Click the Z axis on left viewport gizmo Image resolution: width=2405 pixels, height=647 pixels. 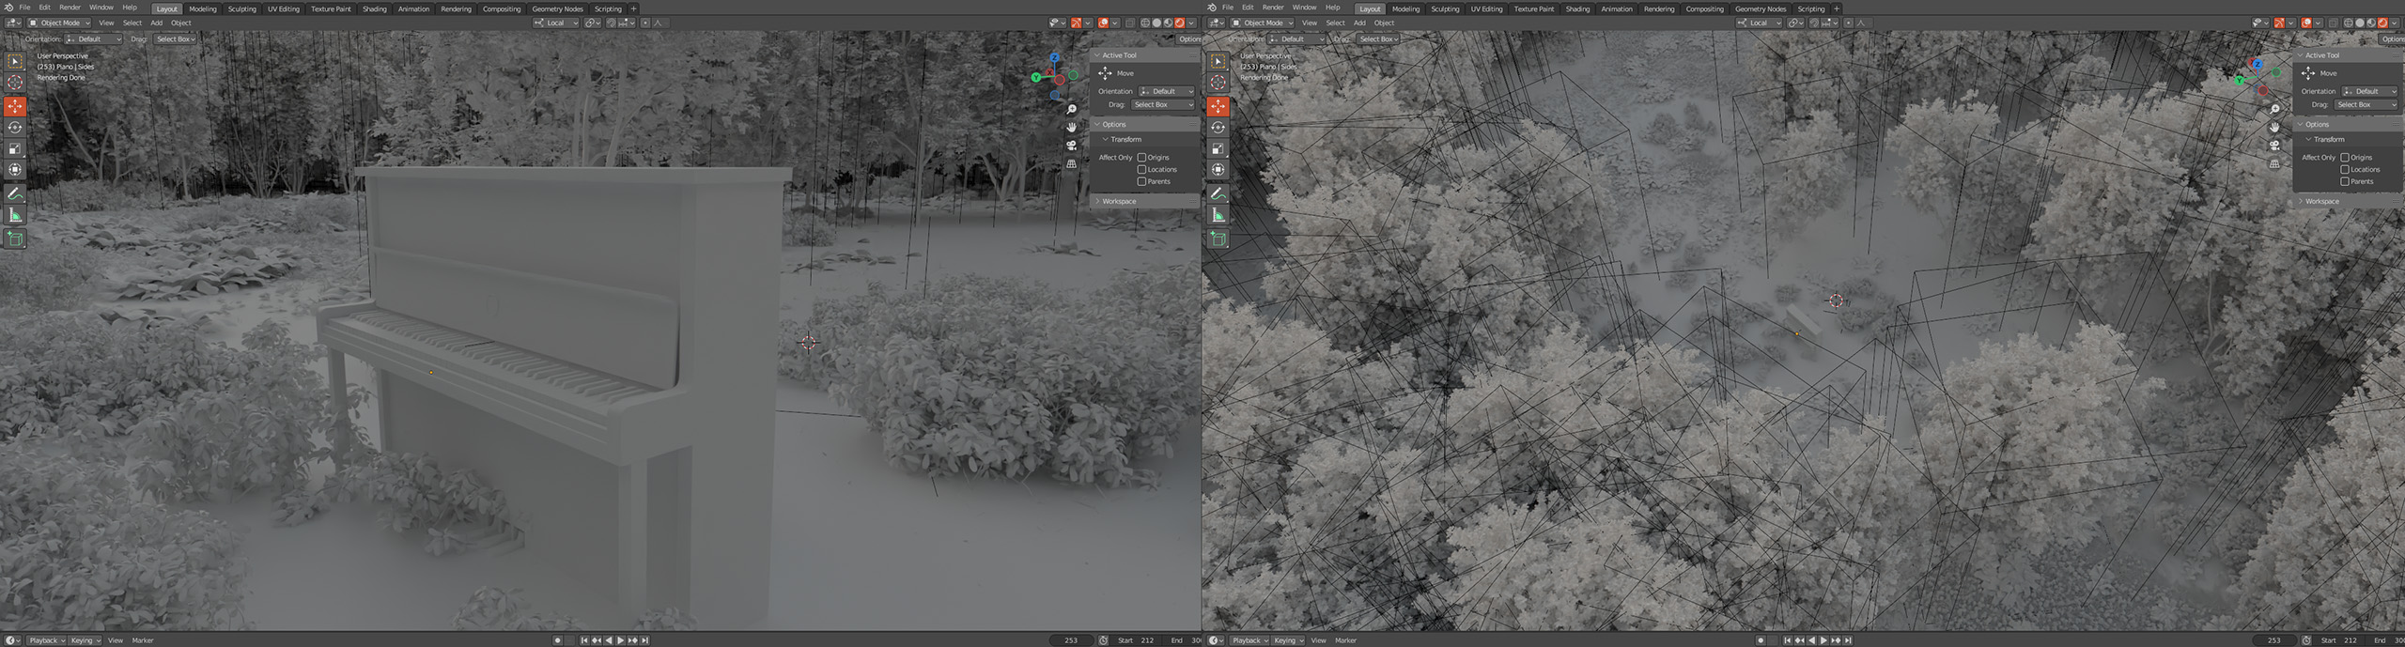click(1054, 58)
